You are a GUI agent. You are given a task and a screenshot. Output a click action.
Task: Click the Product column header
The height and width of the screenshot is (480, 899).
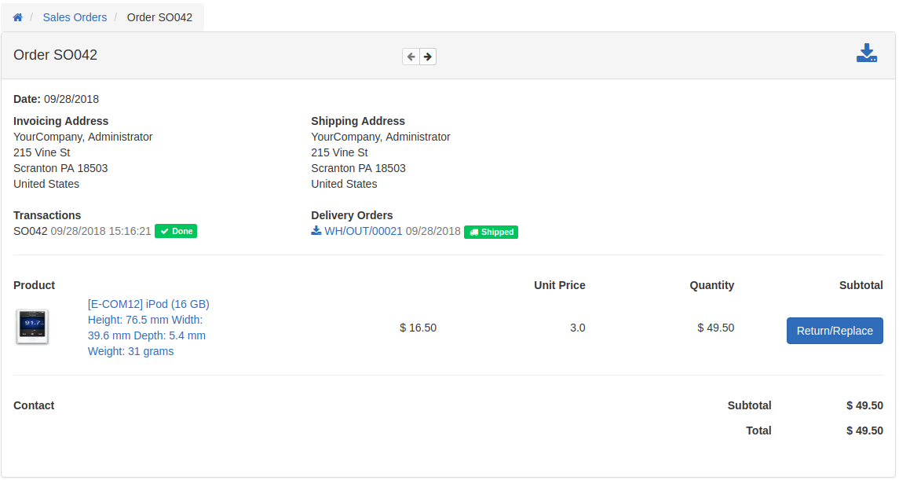(35, 285)
